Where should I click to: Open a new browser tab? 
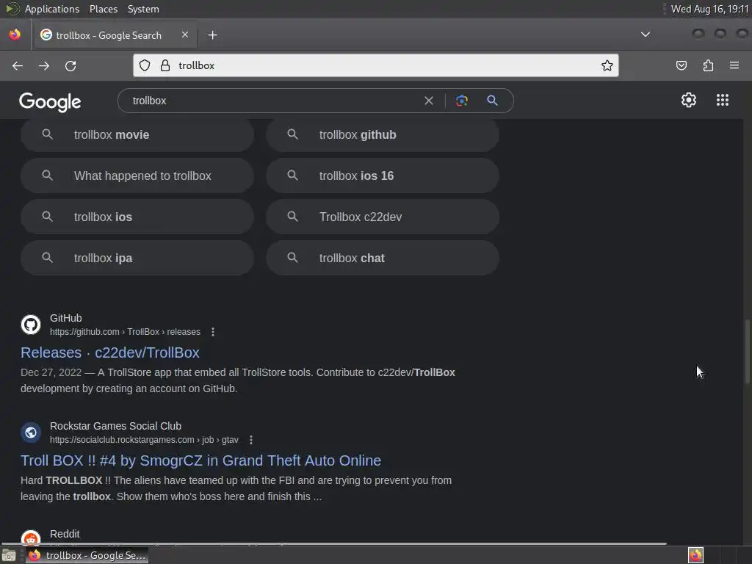(212, 35)
